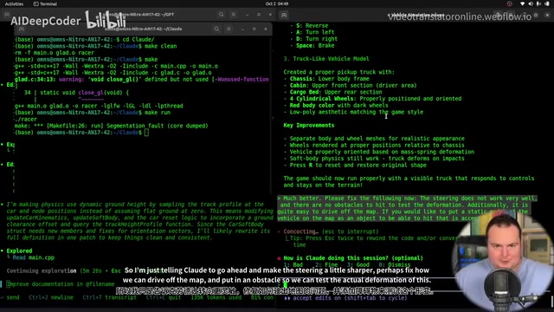Screen dimensions: 554x312
Task: Open new tab in the ~/Claude terminal window
Action: 21,29
